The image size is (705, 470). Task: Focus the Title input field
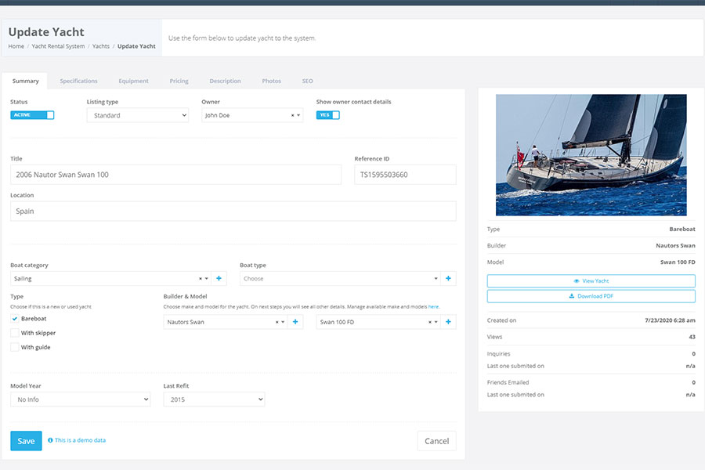(175, 175)
